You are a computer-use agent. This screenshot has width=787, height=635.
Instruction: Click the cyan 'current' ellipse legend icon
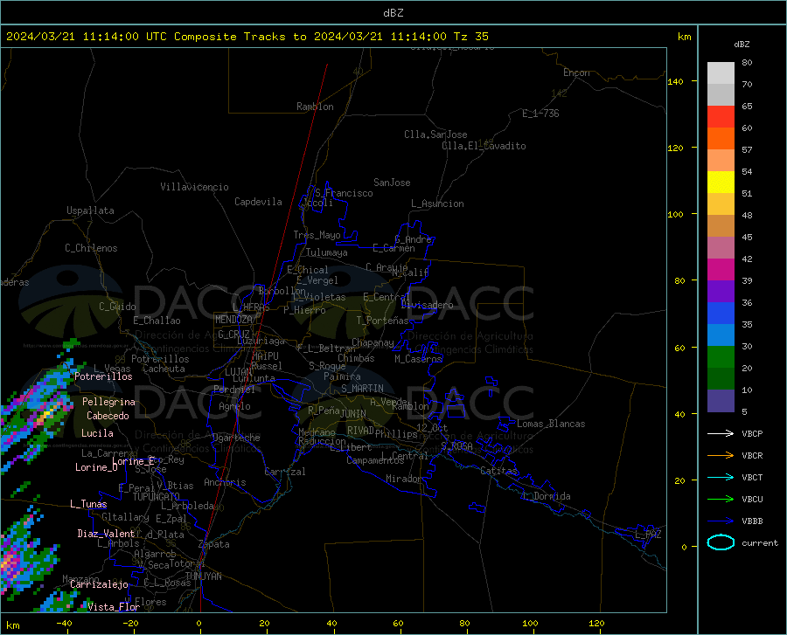click(x=721, y=542)
